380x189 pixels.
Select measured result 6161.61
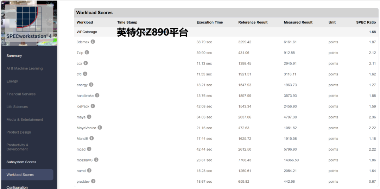point(290,42)
